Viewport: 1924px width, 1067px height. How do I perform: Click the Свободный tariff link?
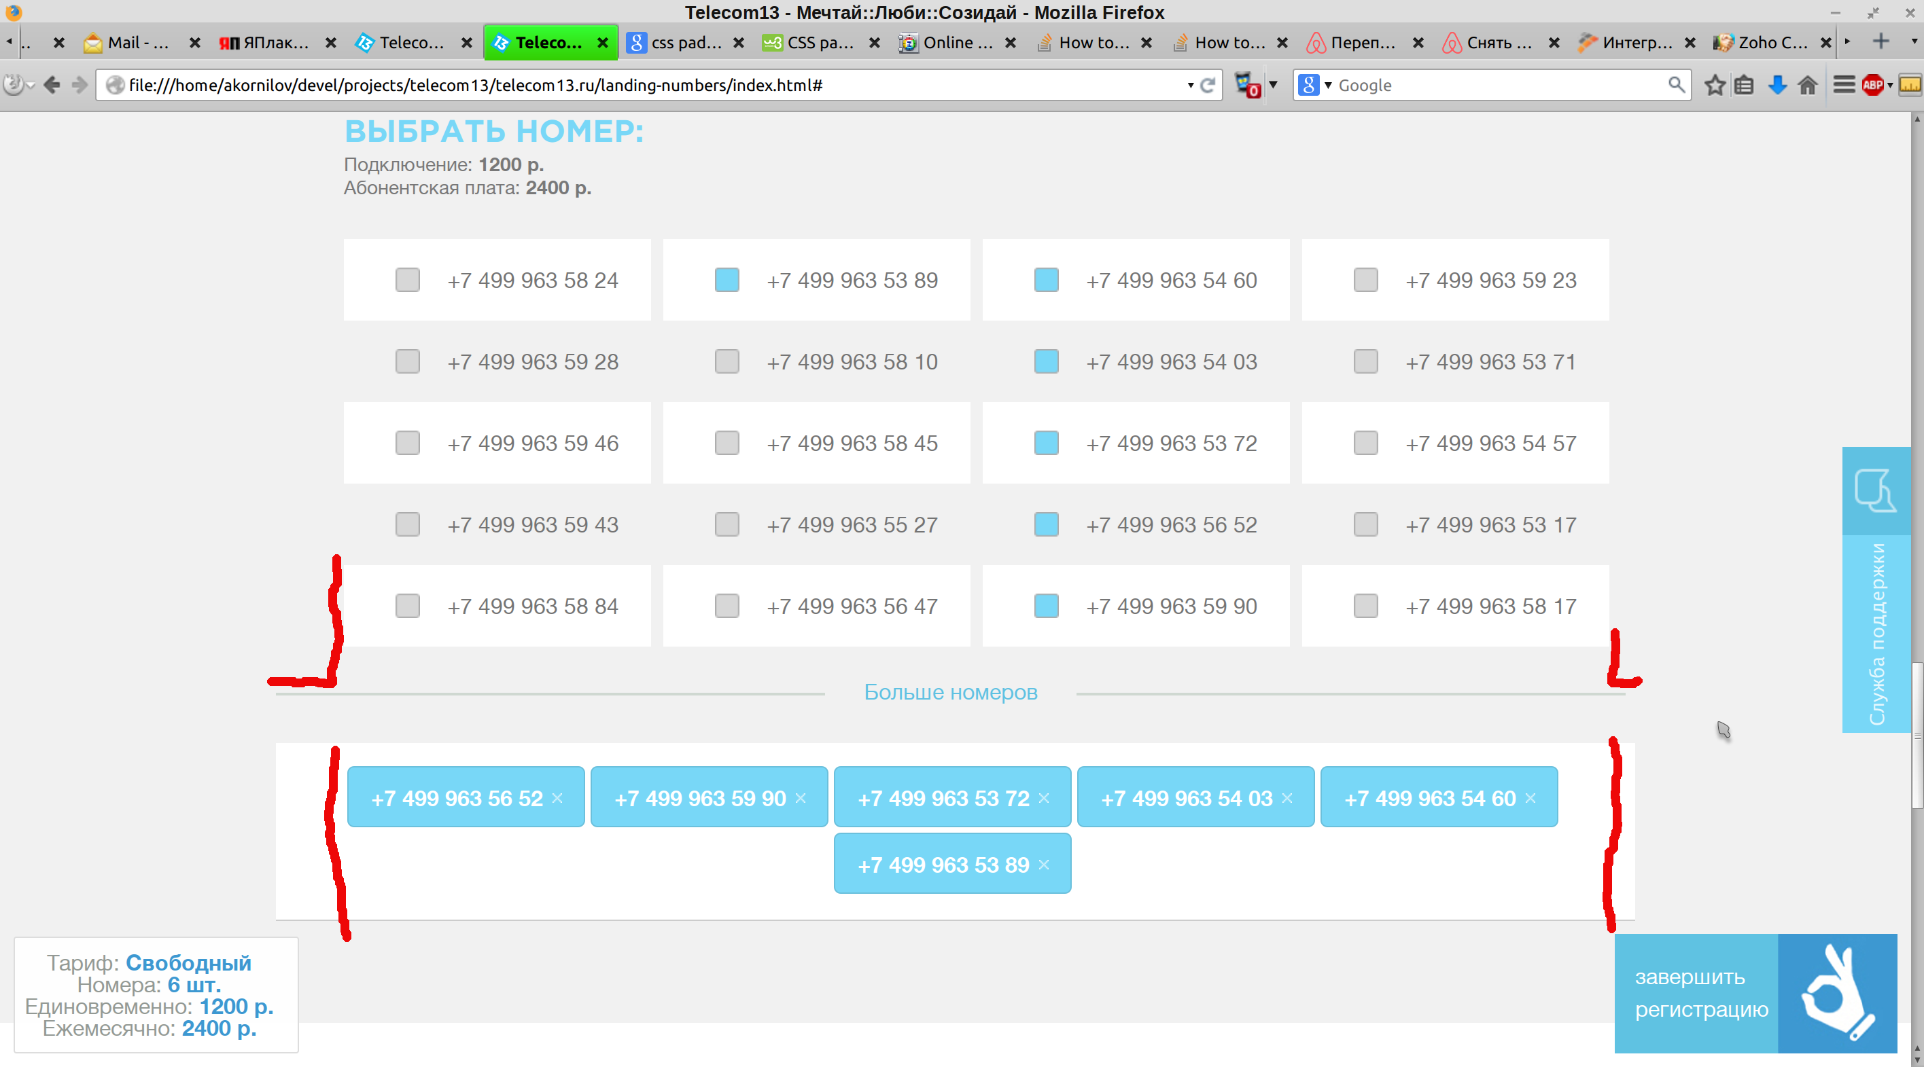(x=188, y=962)
